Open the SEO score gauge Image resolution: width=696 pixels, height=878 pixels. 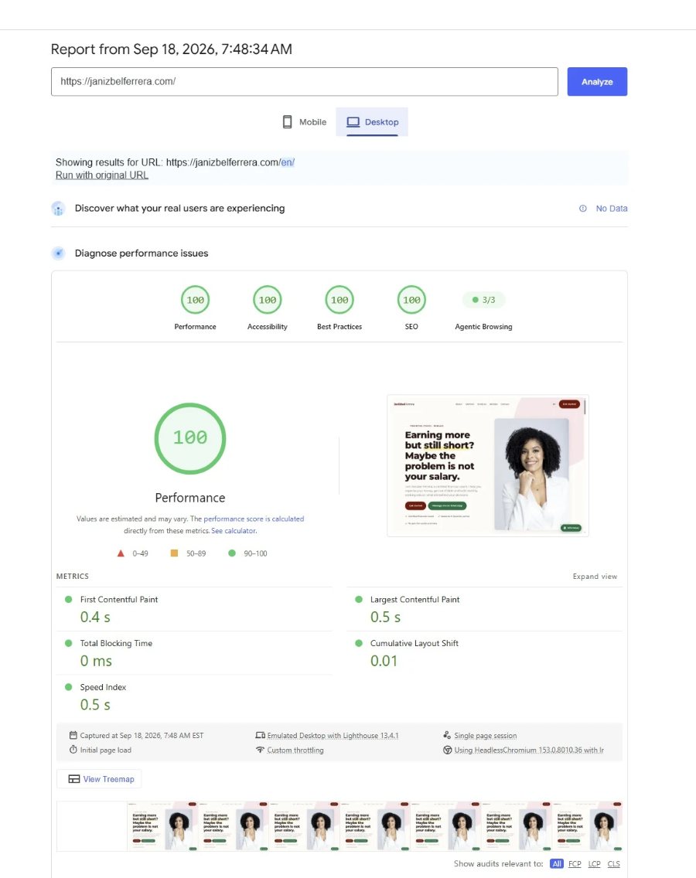point(411,300)
